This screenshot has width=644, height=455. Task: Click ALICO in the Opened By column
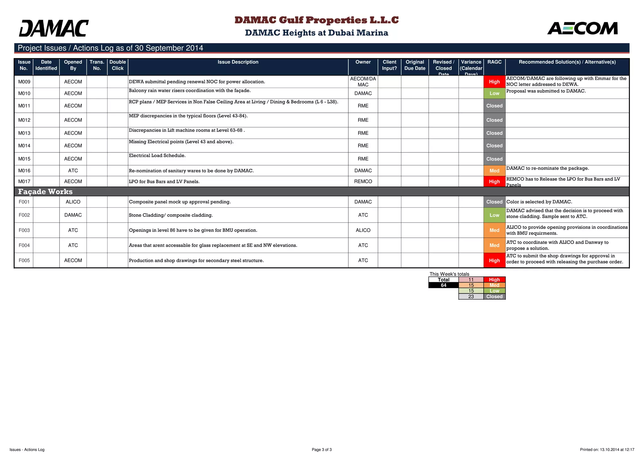click(x=73, y=202)
